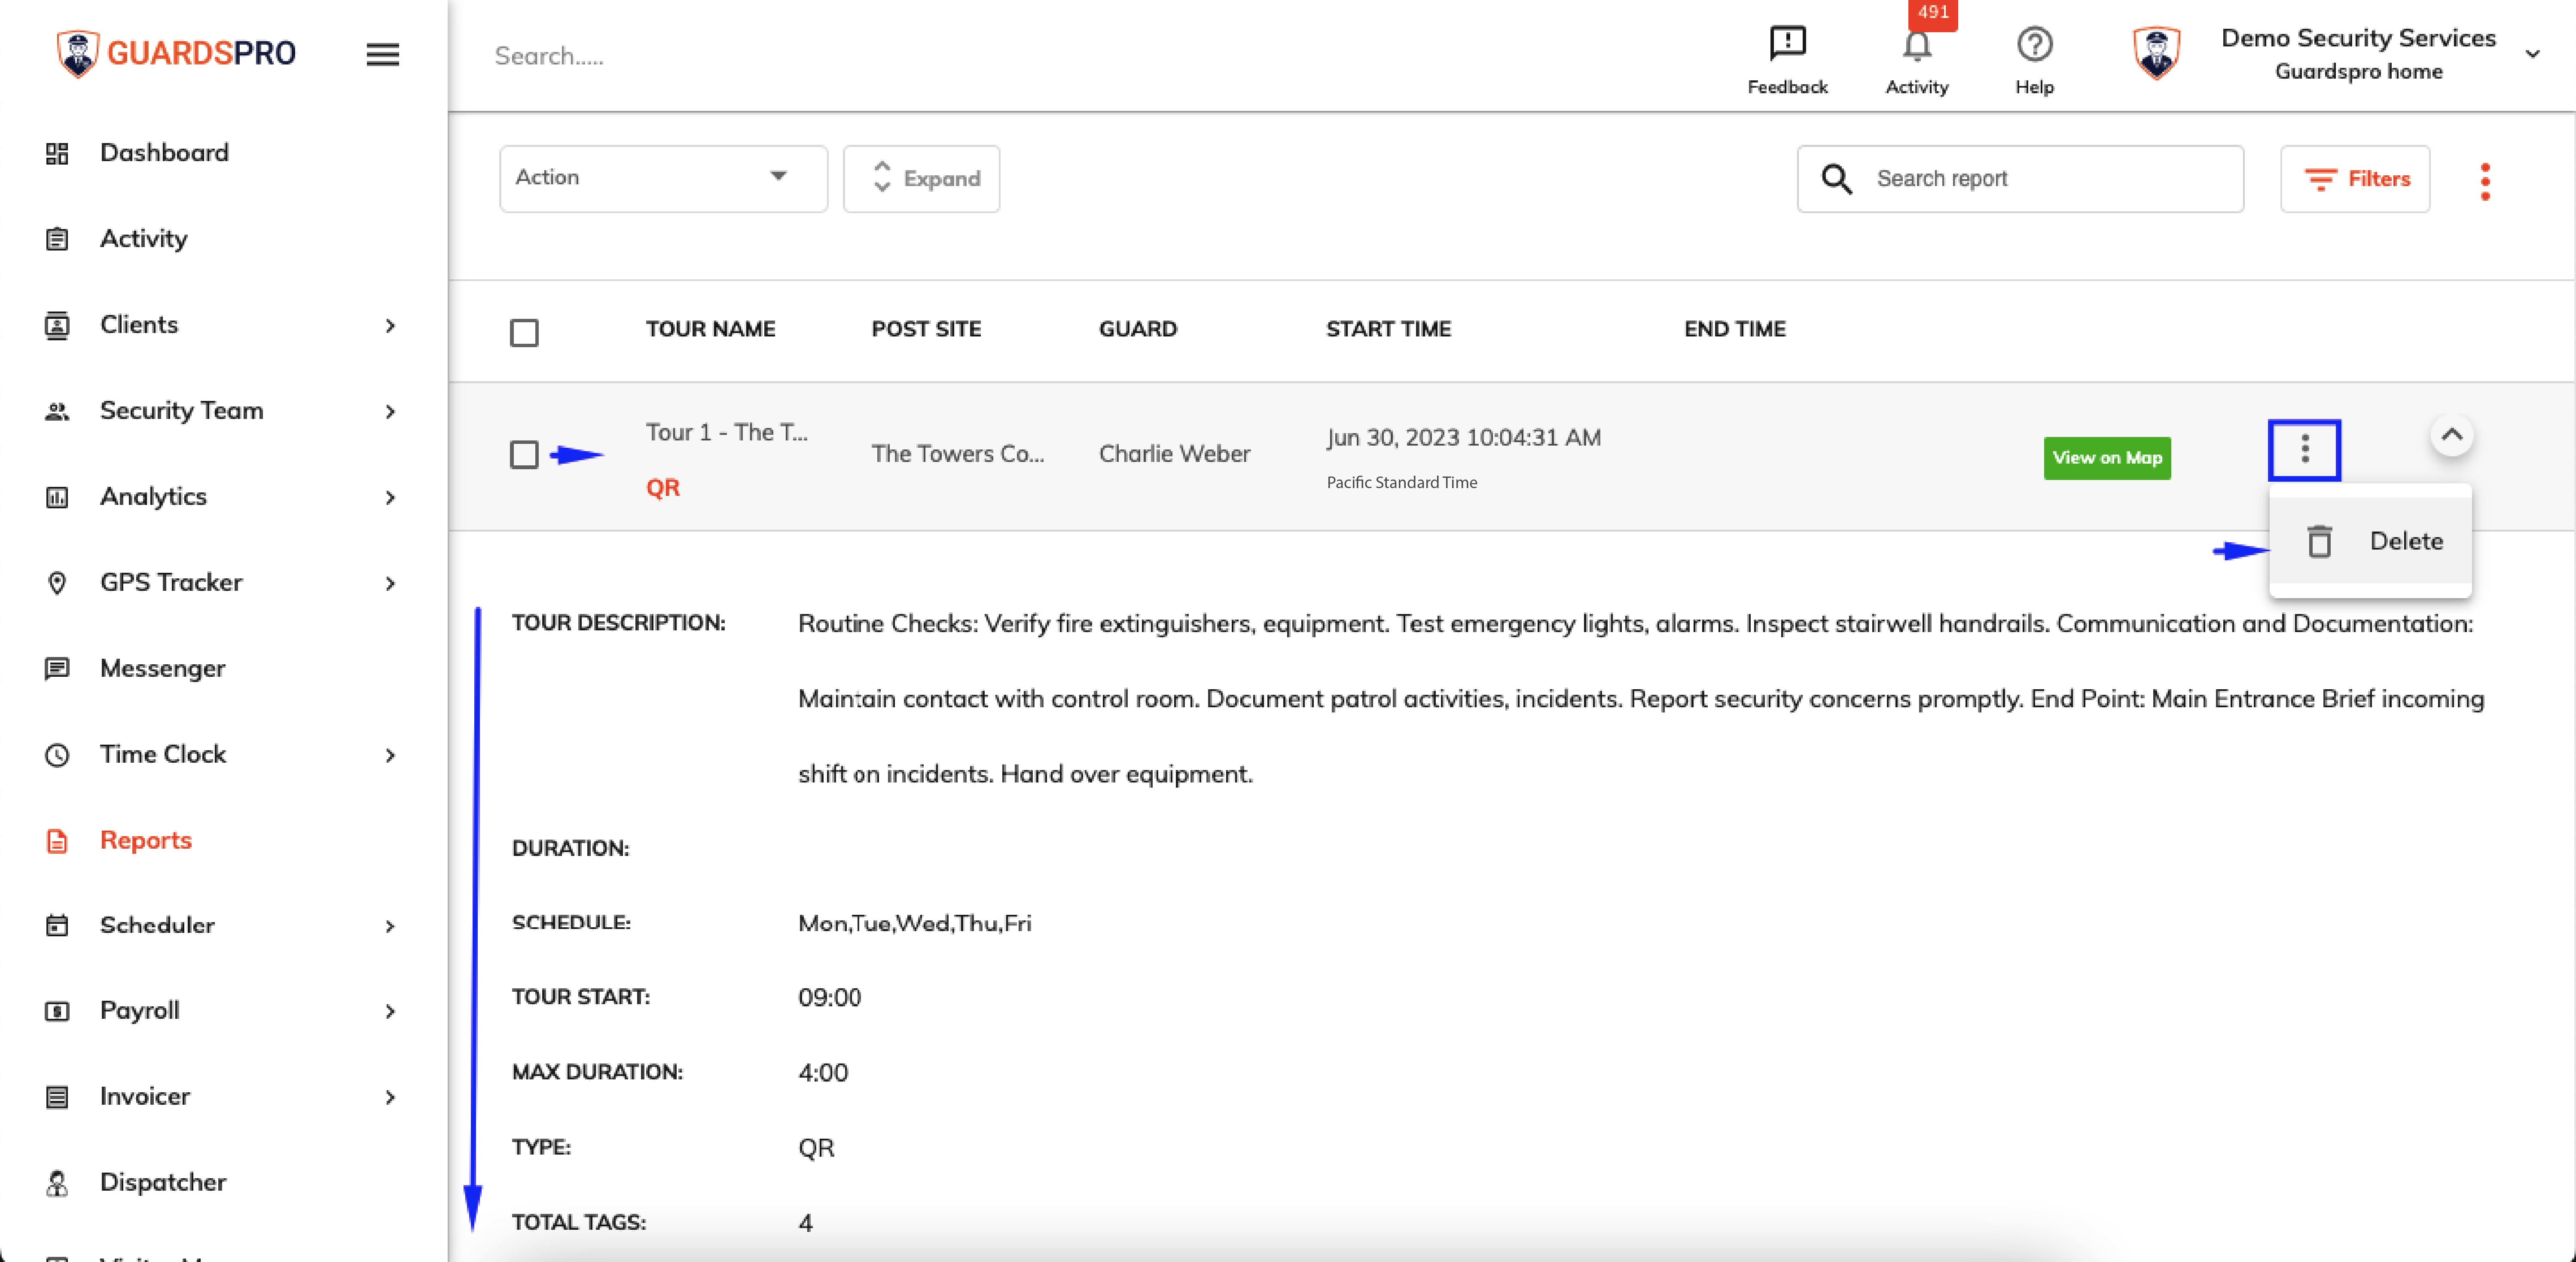This screenshot has width=2576, height=1262.
Task: Select Delete from the row menu
Action: [x=2370, y=541]
